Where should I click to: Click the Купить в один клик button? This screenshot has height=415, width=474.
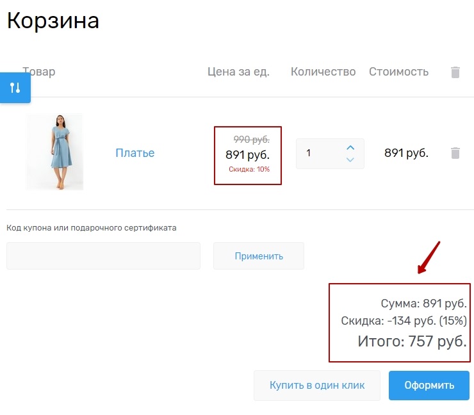tap(317, 385)
